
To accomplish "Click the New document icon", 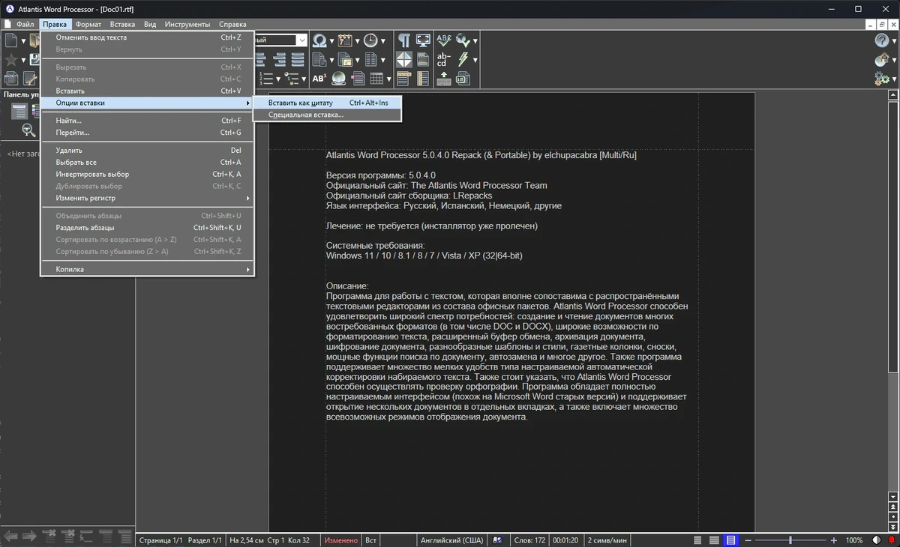I will tap(11, 40).
